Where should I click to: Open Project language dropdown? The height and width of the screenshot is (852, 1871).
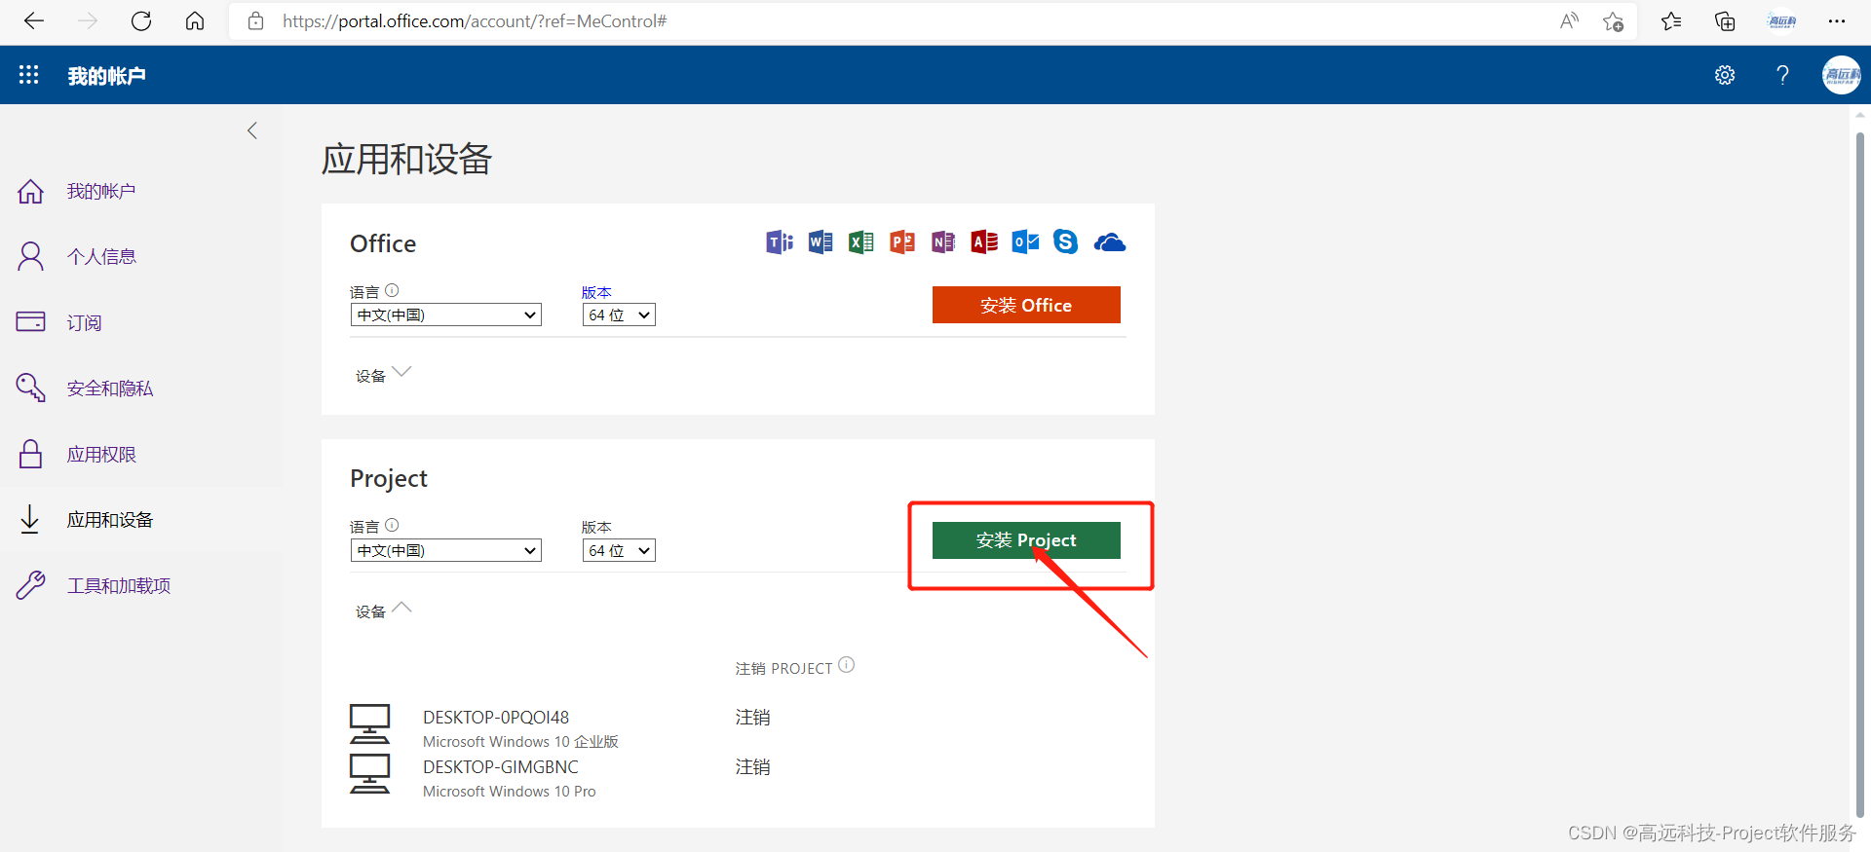click(445, 550)
